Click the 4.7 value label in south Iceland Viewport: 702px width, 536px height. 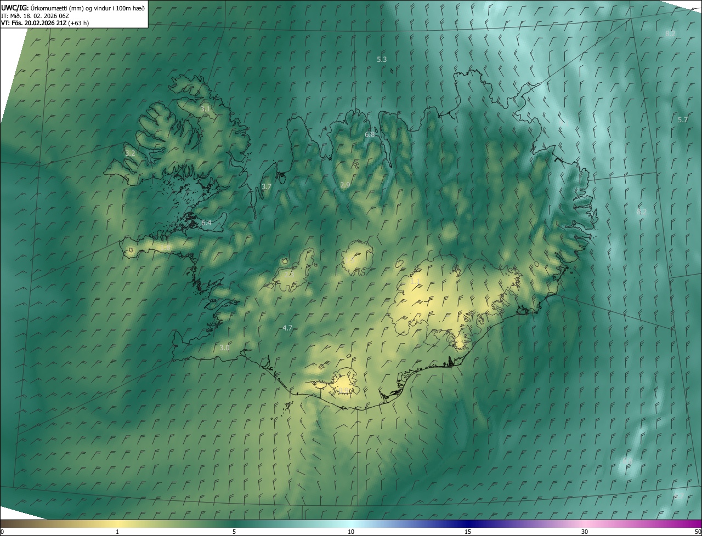coord(287,328)
